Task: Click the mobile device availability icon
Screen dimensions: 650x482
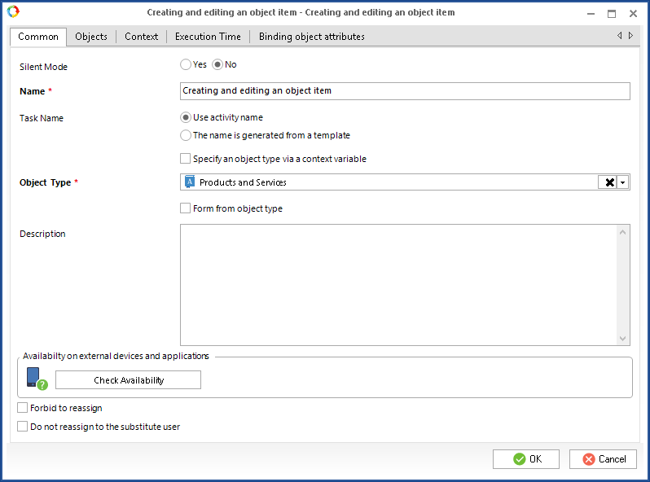Action: [x=34, y=379]
